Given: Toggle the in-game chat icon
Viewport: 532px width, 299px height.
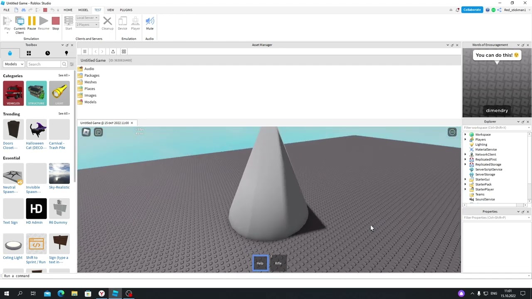Looking at the screenshot, I should [x=98, y=132].
